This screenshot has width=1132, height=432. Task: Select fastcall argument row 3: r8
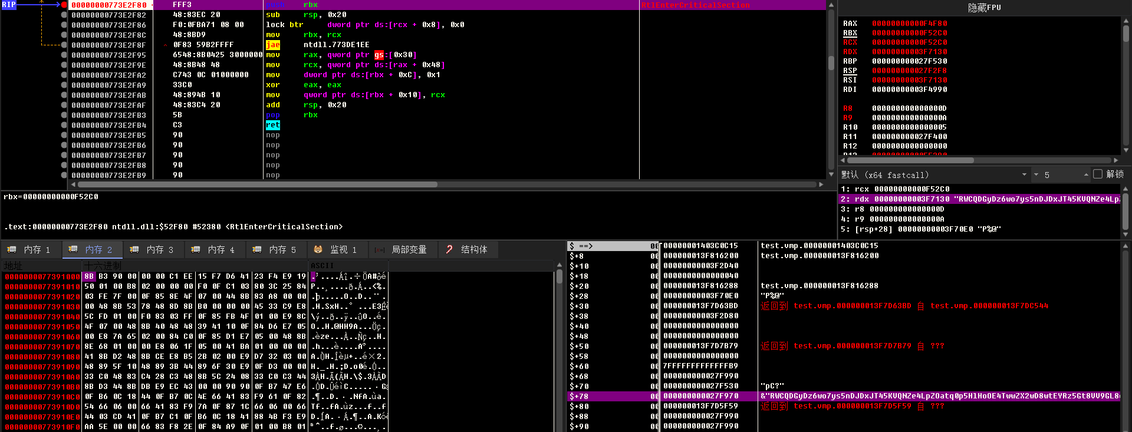coord(979,209)
